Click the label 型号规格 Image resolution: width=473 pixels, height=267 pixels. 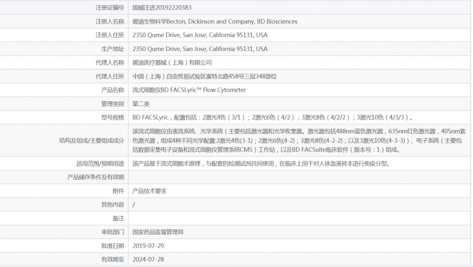coord(112,118)
